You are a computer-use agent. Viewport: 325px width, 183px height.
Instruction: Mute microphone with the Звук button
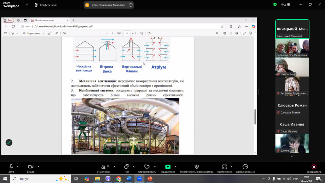[11, 167]
